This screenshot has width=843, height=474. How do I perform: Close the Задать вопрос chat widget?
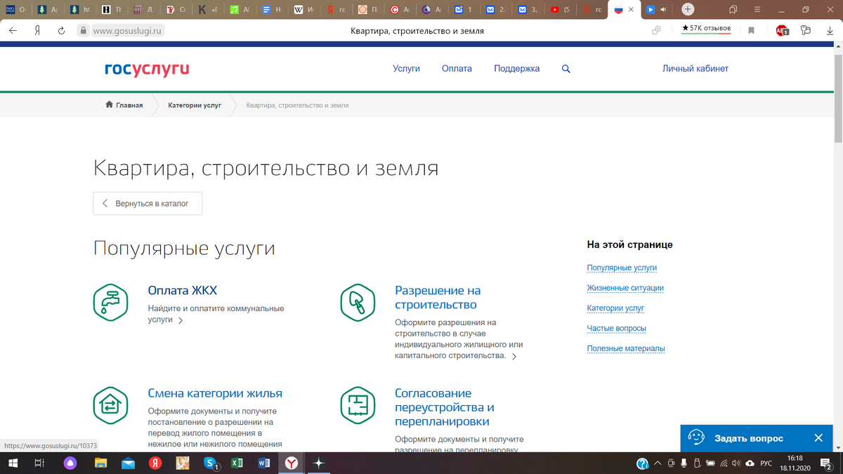(818, 437)
